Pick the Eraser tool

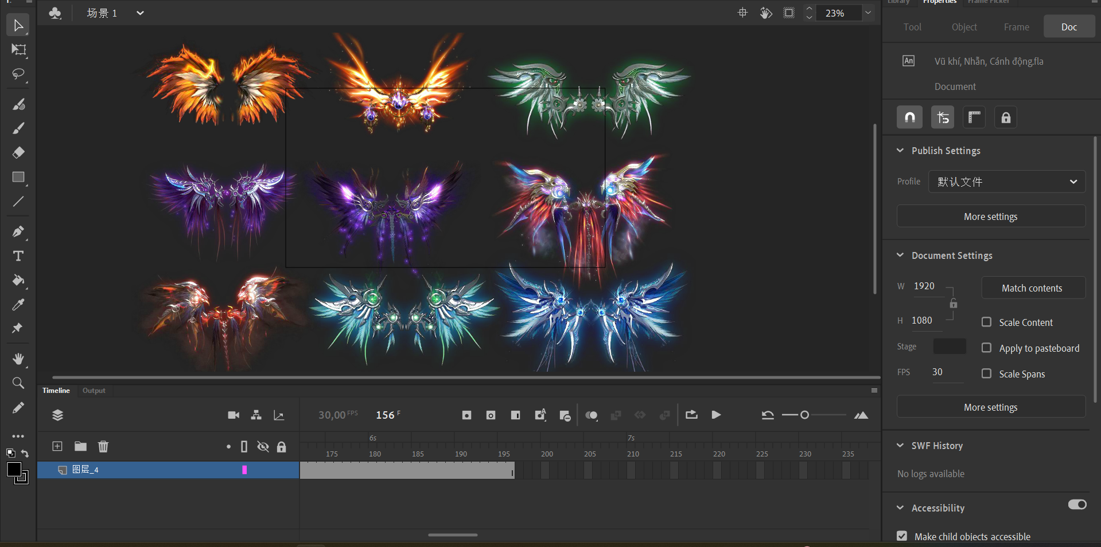pos(18,152)
